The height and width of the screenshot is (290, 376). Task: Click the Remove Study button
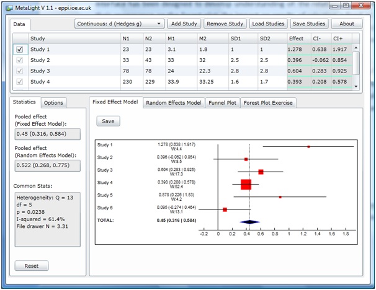225,24
